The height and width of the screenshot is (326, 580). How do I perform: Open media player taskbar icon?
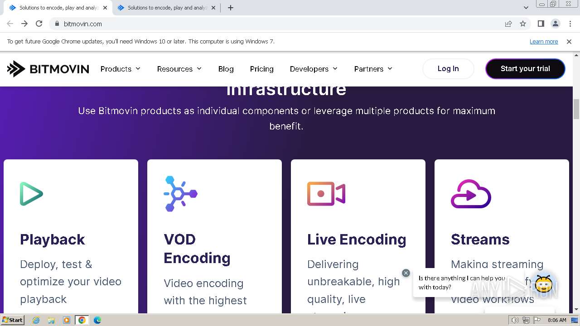pyautogui.click(x=67, y=320)
